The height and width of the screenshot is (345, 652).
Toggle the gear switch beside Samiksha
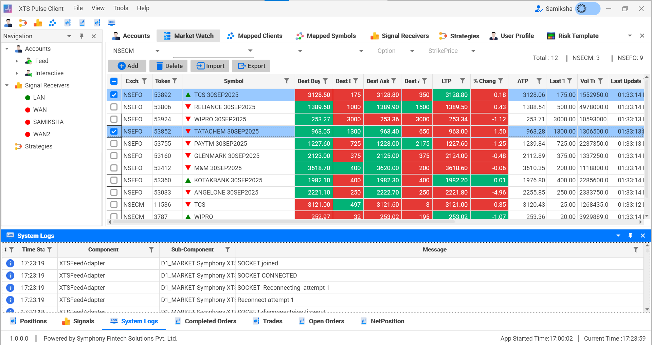pyautogui.click(x=587, y=9)
